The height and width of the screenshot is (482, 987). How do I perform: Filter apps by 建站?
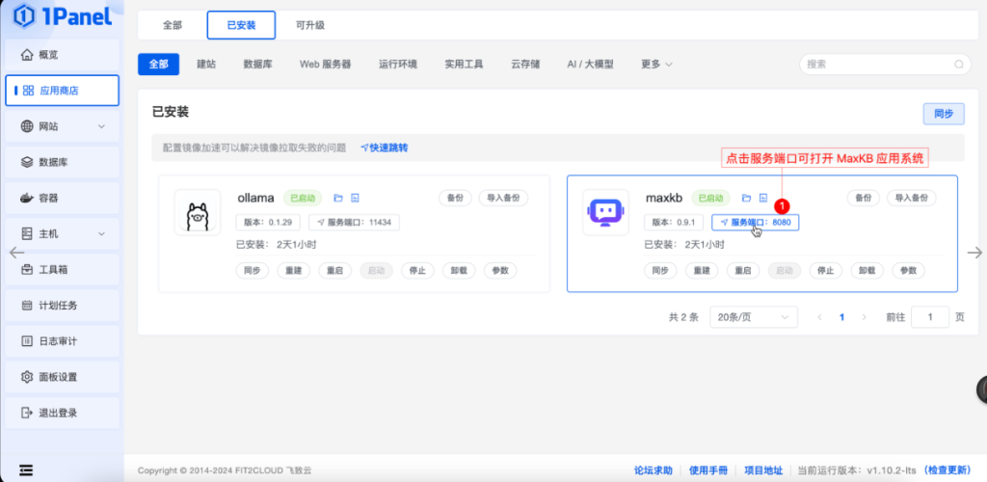[x=206, y=65]
